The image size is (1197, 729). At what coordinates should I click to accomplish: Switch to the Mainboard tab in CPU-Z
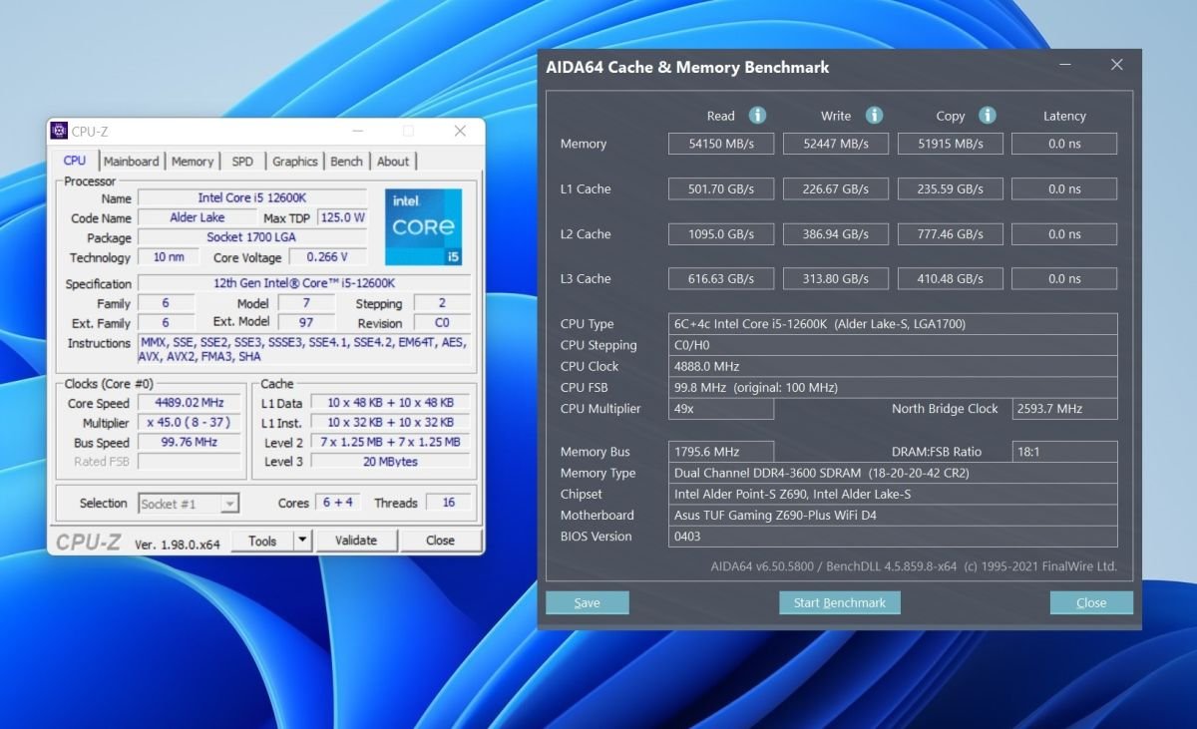(x=131, y=161)
